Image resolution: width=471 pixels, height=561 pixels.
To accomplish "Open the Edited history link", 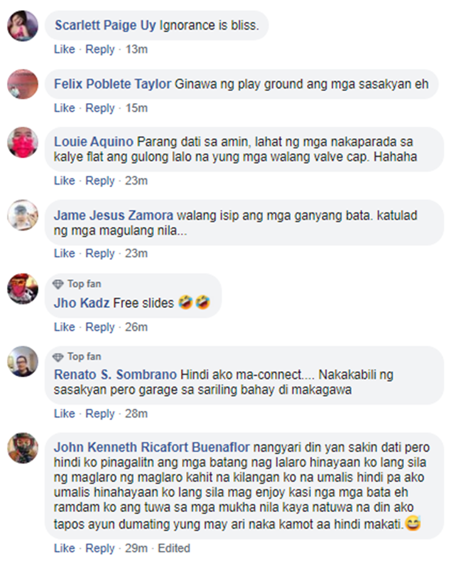I will pos(174,548).
